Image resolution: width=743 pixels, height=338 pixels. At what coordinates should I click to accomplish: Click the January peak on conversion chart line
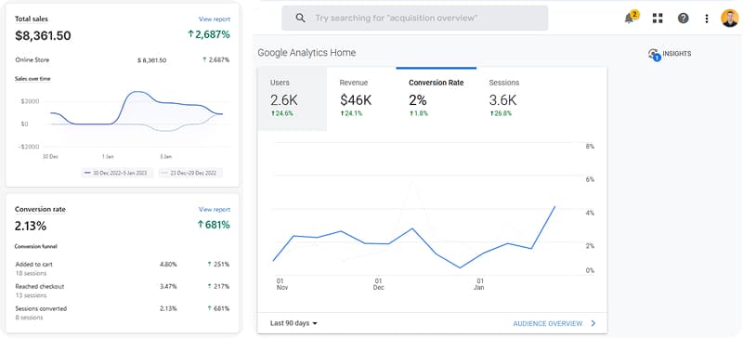point(554,206)
